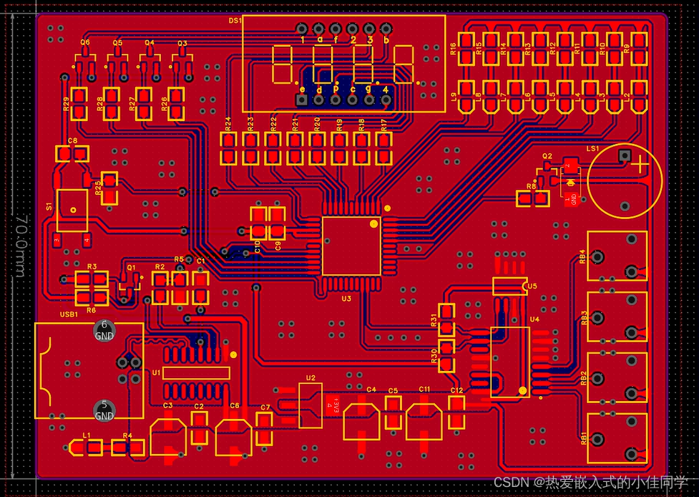Click resistor R20 footprint
Image resolution: width=699 pixels, height=497 pixels.
317,148
